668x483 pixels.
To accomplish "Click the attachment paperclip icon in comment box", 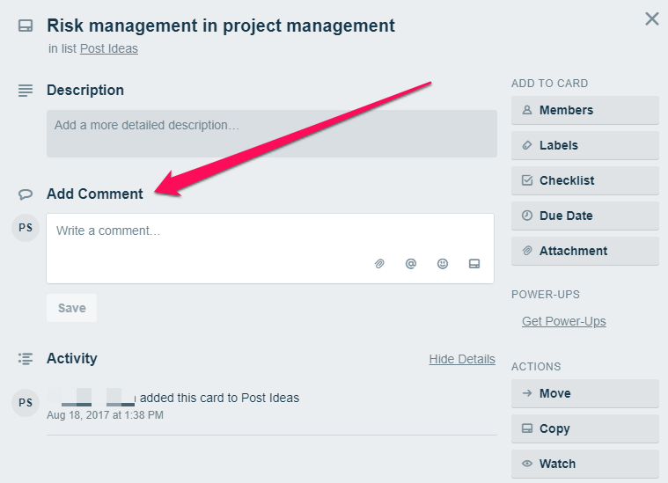I will click(x=380, y=263).
